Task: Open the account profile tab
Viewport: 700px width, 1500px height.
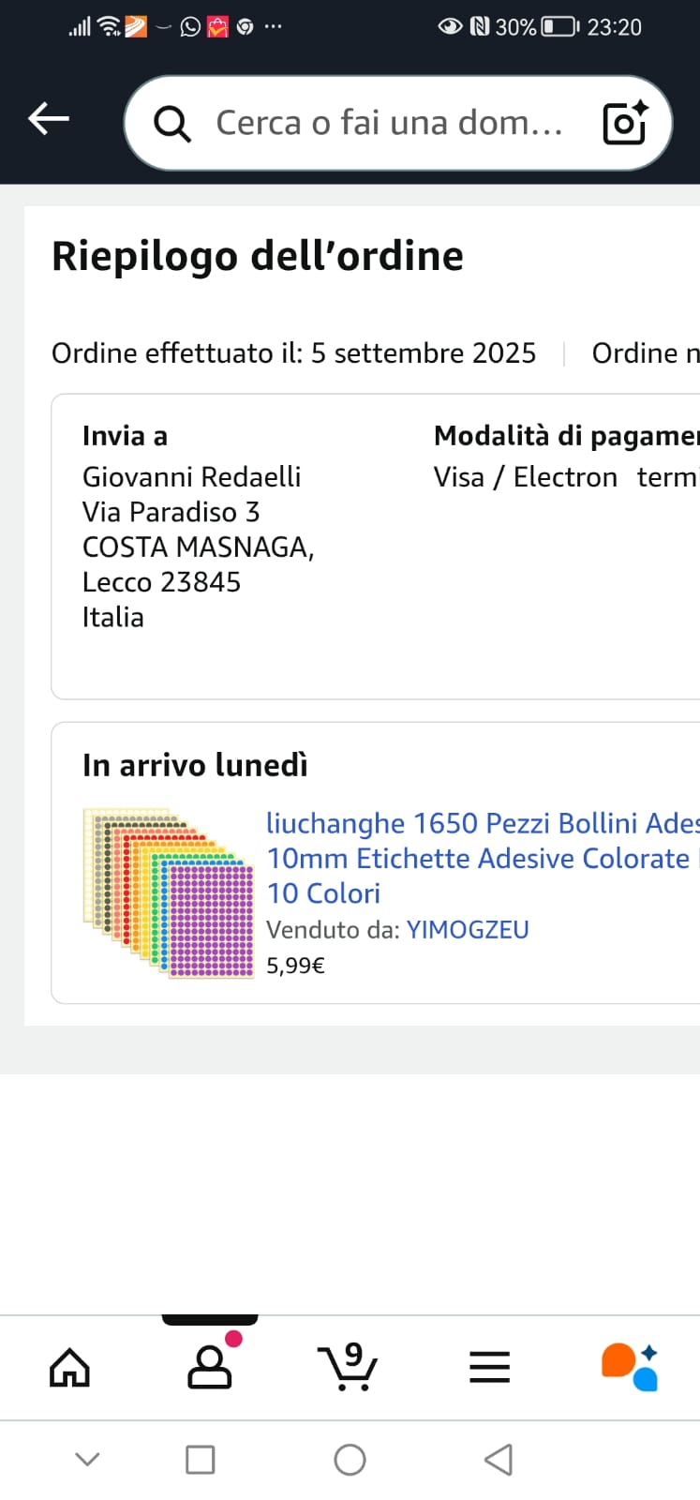Action: tap(210, 1367)
